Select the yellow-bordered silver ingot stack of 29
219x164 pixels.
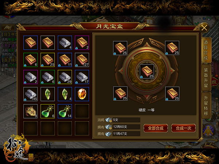click(65, 77)
